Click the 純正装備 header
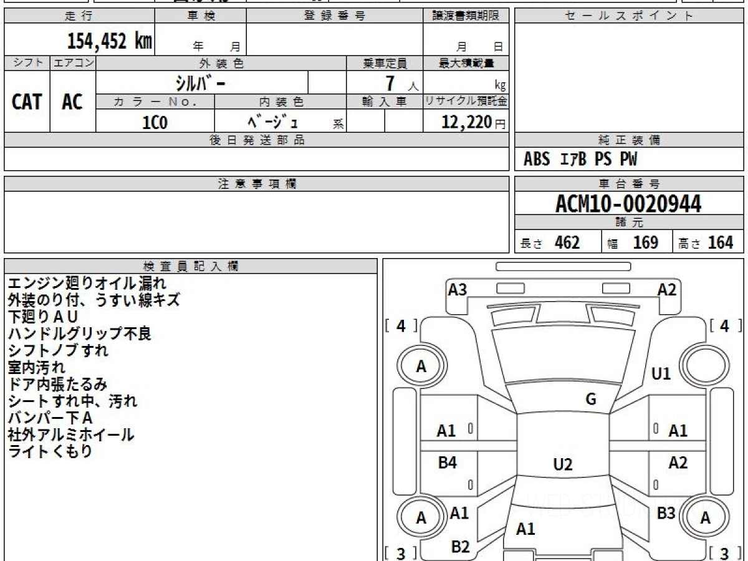The height and width of the screenshot is (561, 748). coord(629,140)
